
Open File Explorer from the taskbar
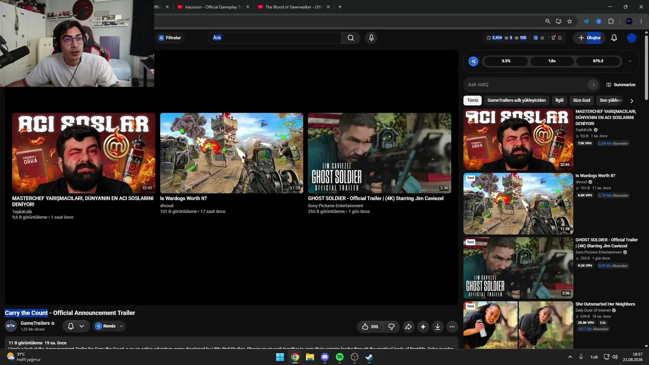[x=310, y=357]
